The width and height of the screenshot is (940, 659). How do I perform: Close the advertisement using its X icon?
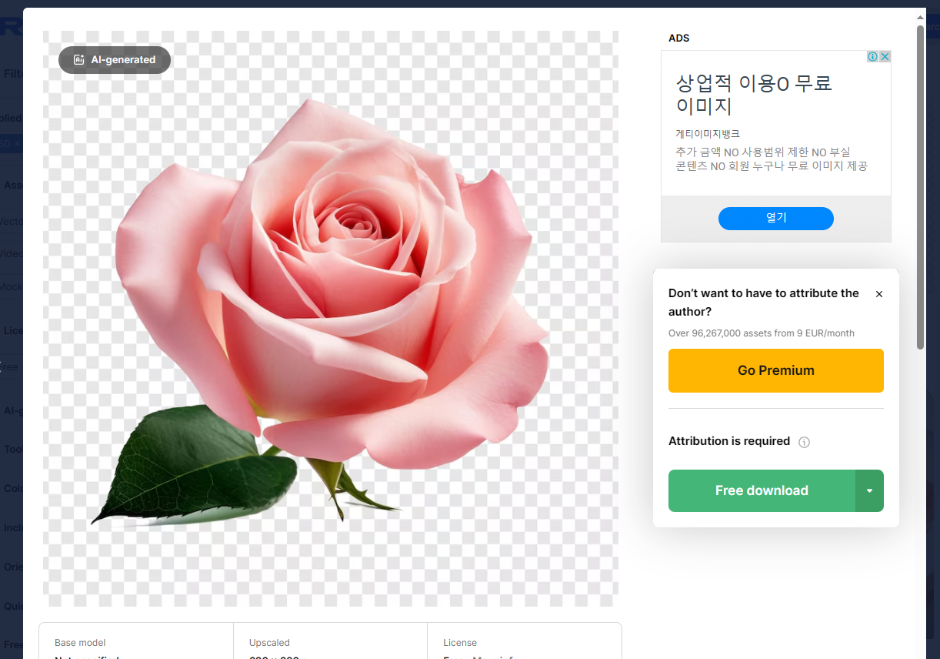pyautogui.click(x=885, y=55)
